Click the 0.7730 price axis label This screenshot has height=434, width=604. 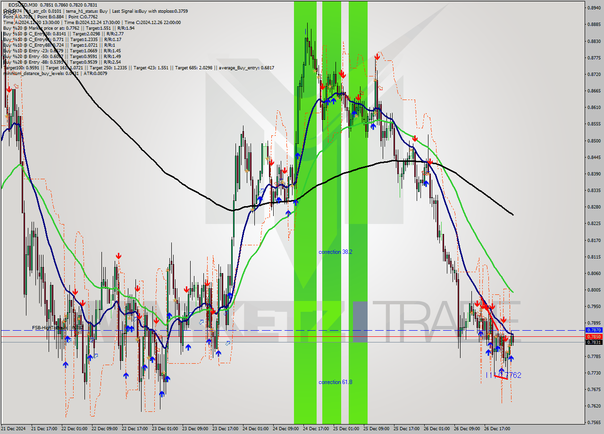coord(594,373)
